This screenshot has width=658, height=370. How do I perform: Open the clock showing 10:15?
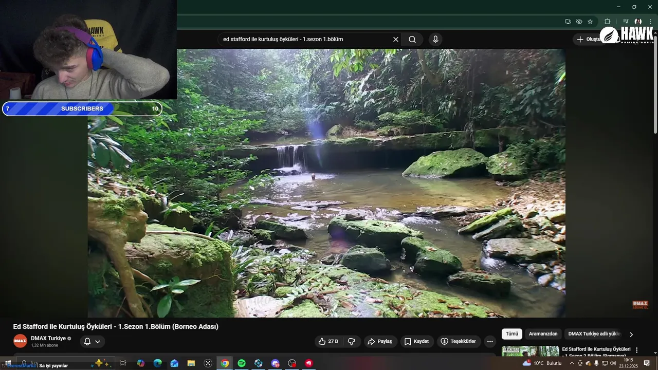click(x=628, y=363)
